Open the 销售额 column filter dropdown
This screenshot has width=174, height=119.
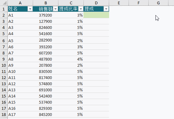pos(55,9)
